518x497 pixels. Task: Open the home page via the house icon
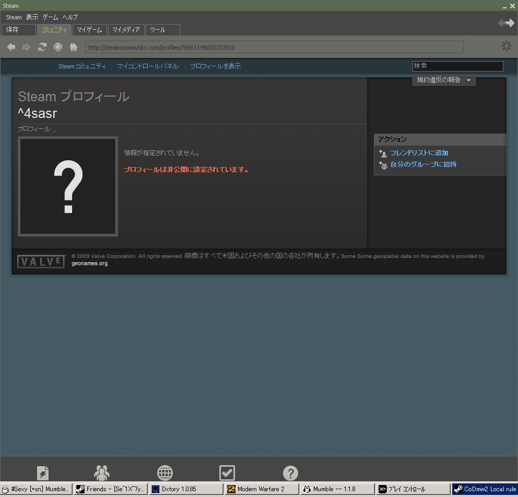[x=73, y=47]
